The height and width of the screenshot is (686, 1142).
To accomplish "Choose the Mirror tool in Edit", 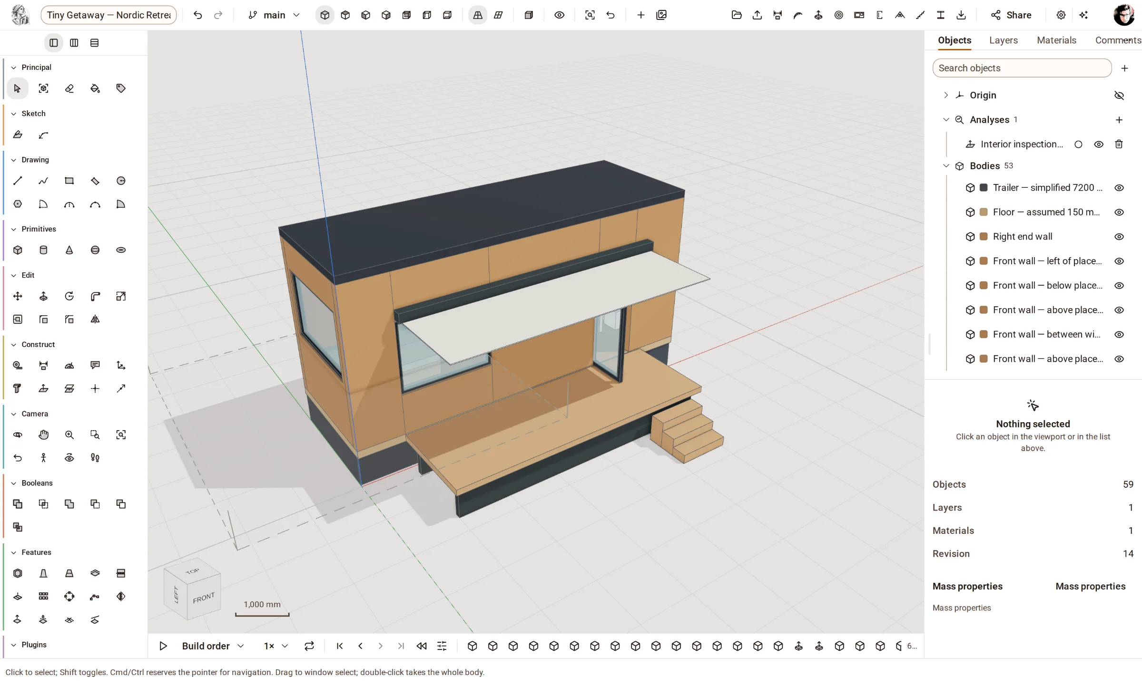I will pyautogui.click(x=95, y=319).
